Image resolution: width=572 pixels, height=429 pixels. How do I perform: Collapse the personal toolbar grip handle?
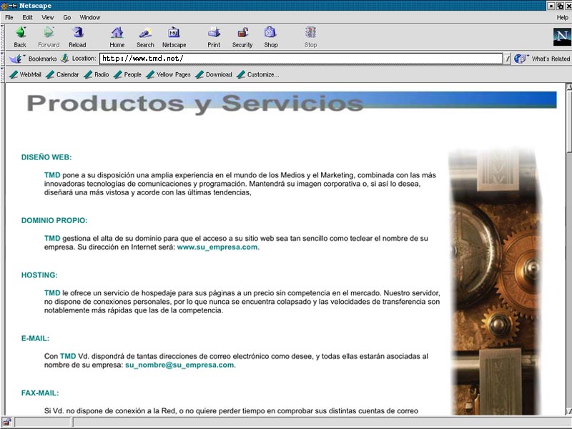[3, 74]
